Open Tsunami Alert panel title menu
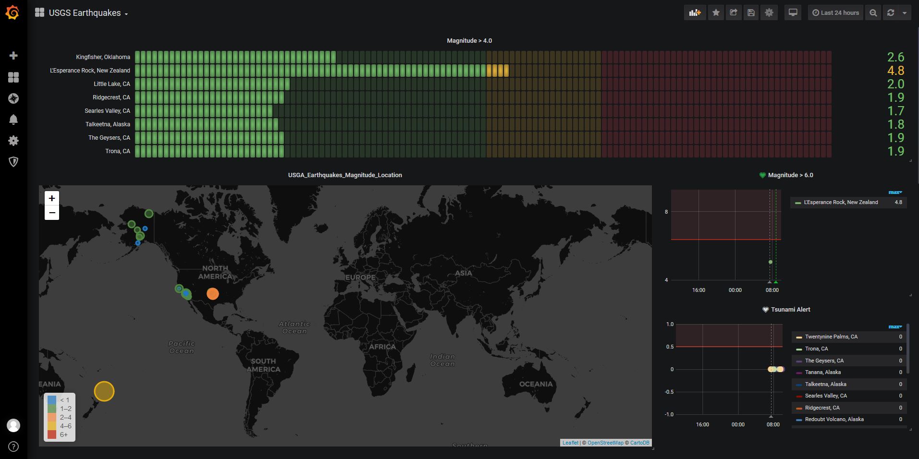919x459 pixels. tap(791, 310)
